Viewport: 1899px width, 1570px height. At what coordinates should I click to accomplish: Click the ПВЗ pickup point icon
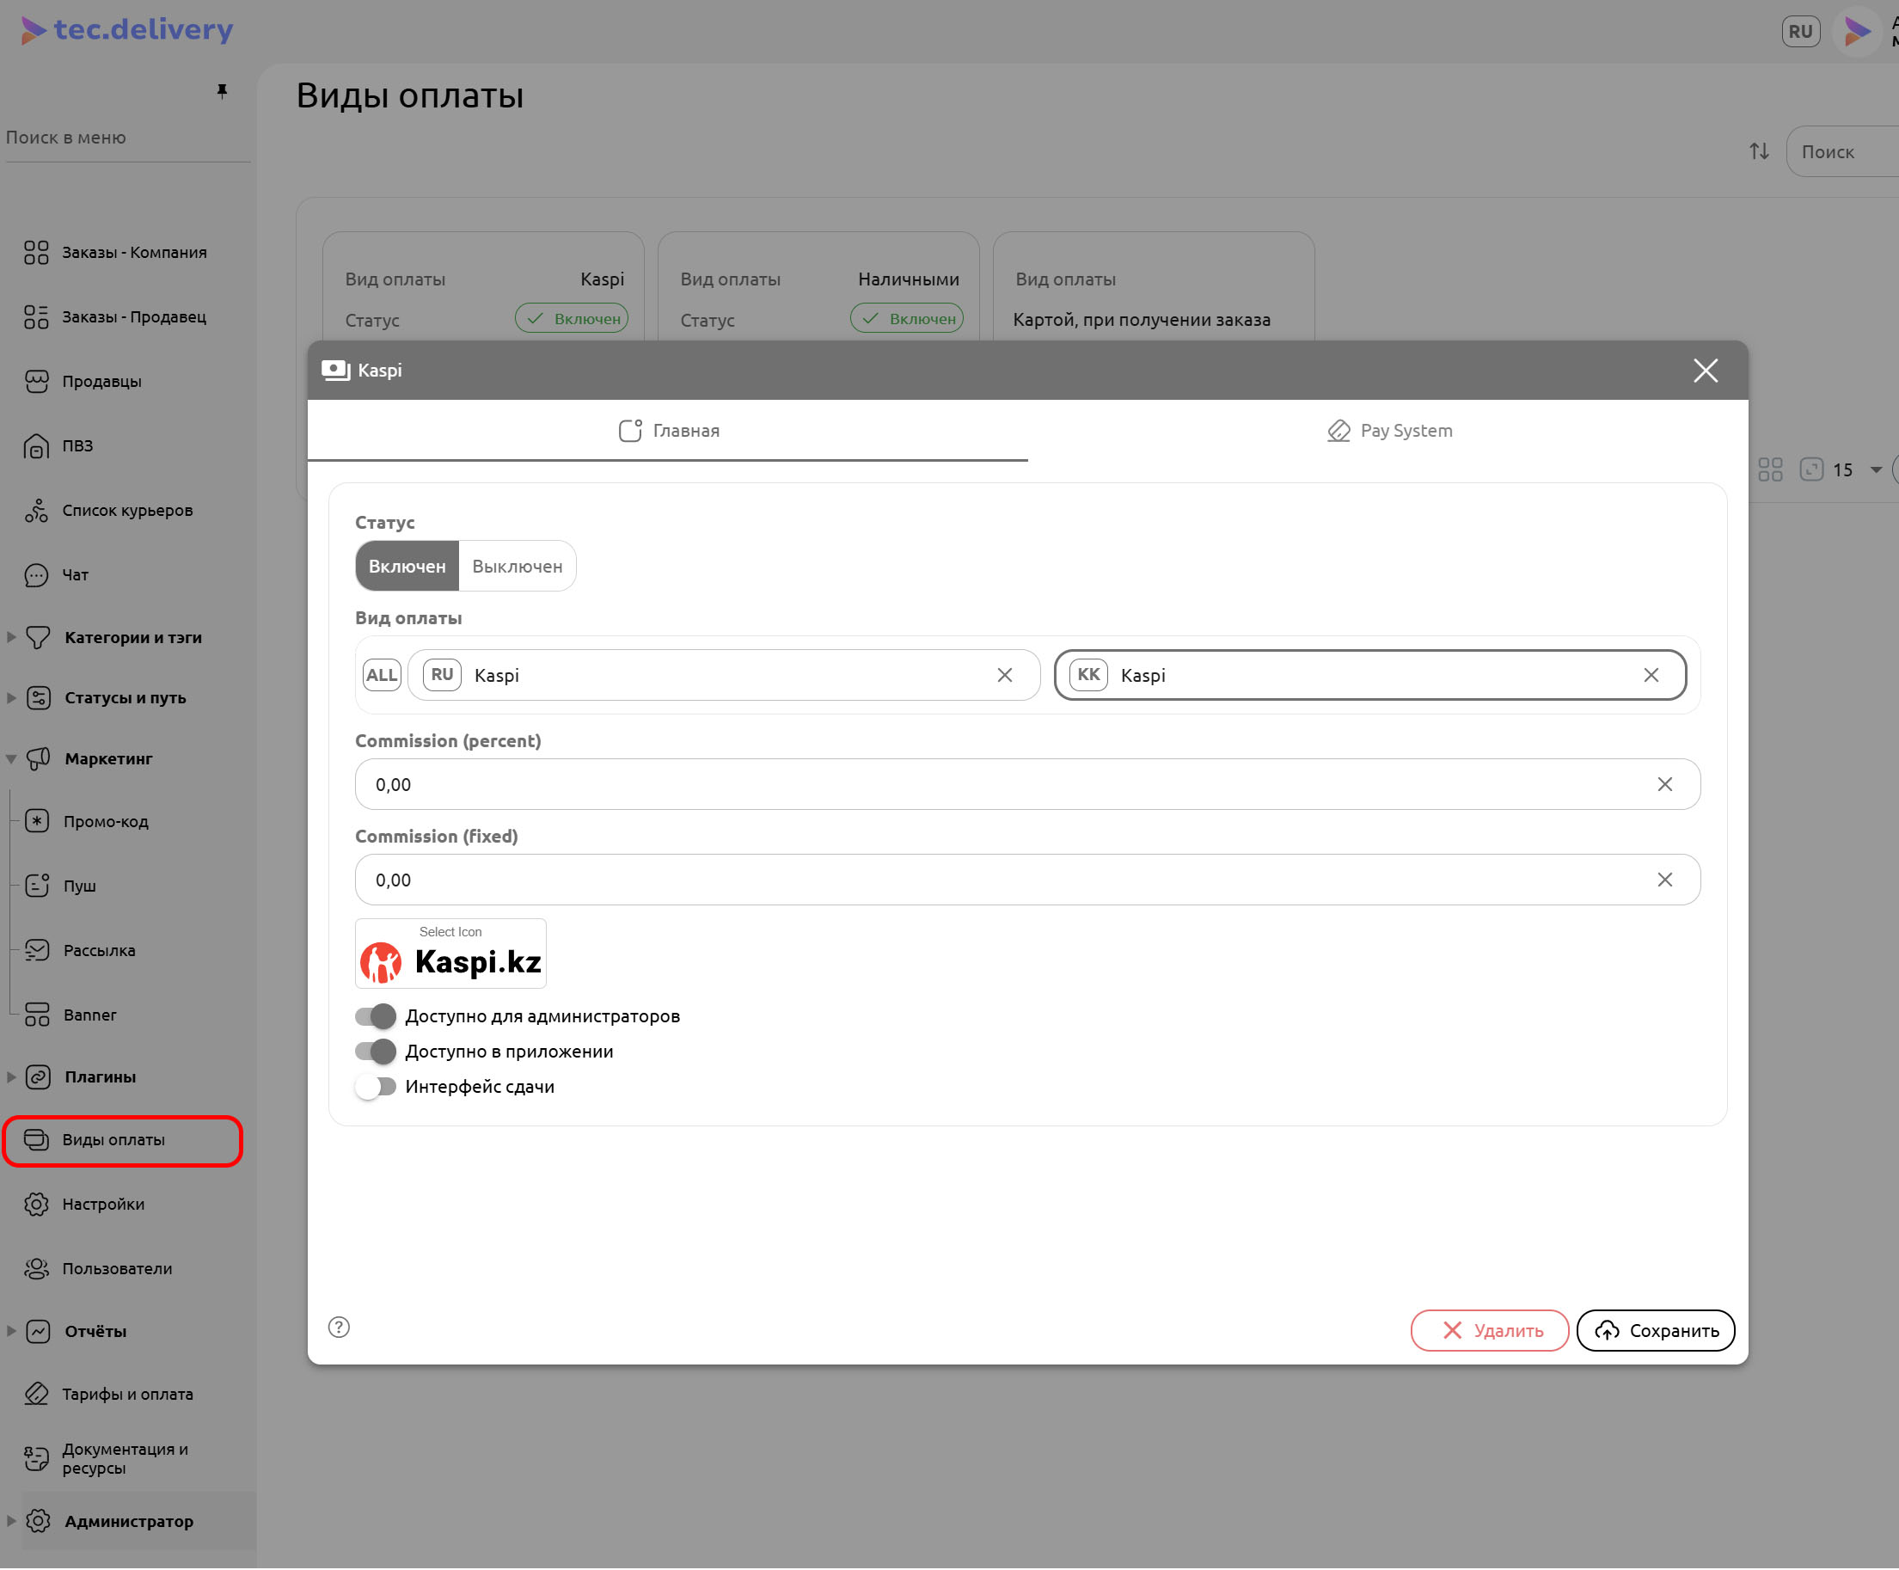pyautogui.click(x=36, y=446)
